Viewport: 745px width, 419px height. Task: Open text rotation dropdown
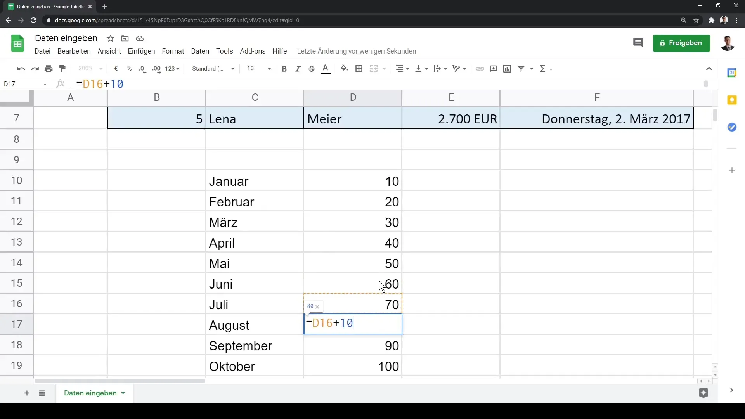point(459,69)
